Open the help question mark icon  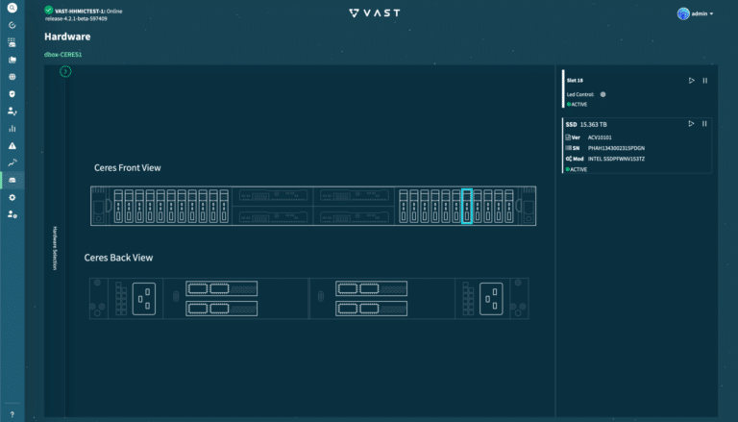coord(12,414)
